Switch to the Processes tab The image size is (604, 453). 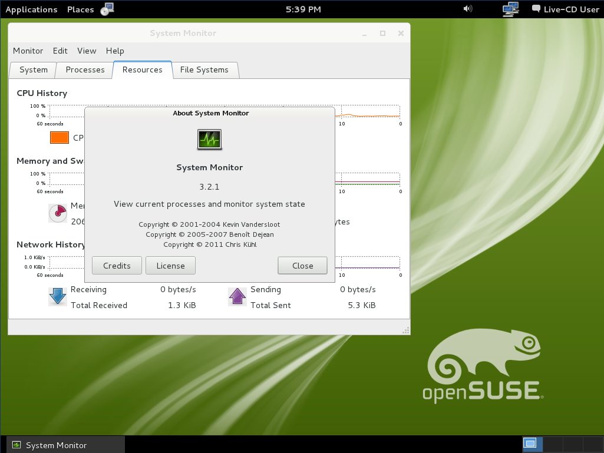click(85, 70)
